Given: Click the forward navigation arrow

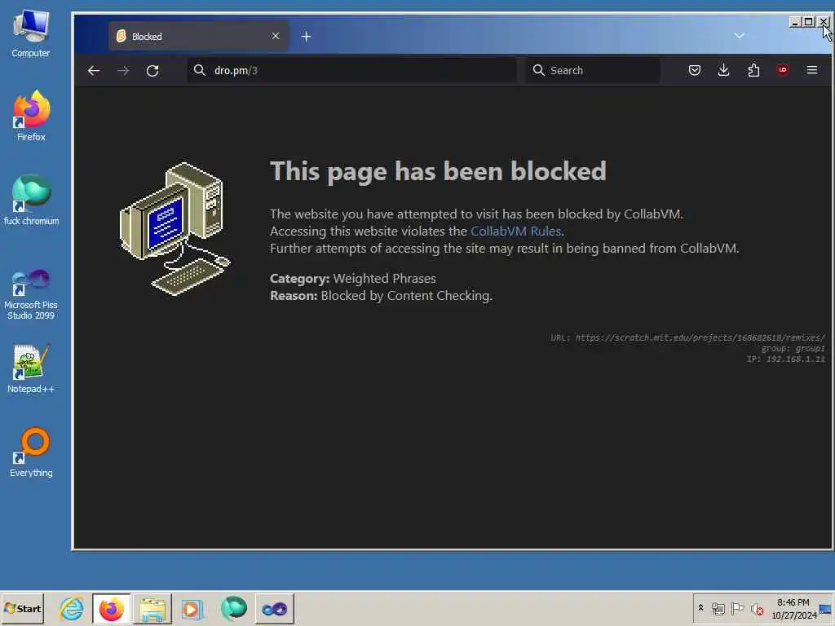Looking at the screenshot, I should (123, 70).
